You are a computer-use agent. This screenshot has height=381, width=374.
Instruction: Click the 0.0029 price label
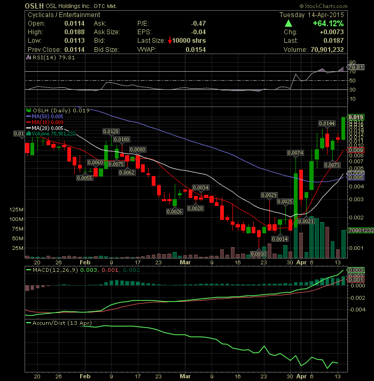click(269, 195)
